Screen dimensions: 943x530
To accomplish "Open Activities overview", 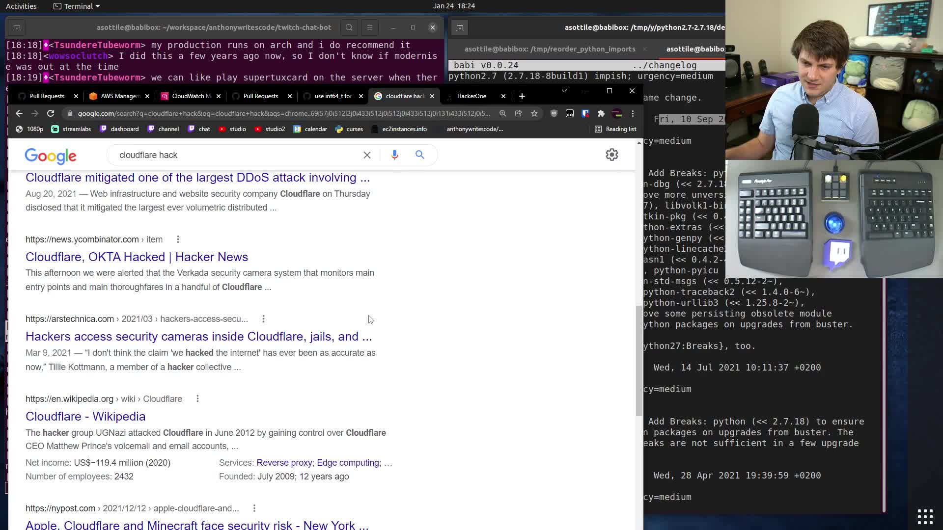I will (21, 6).
